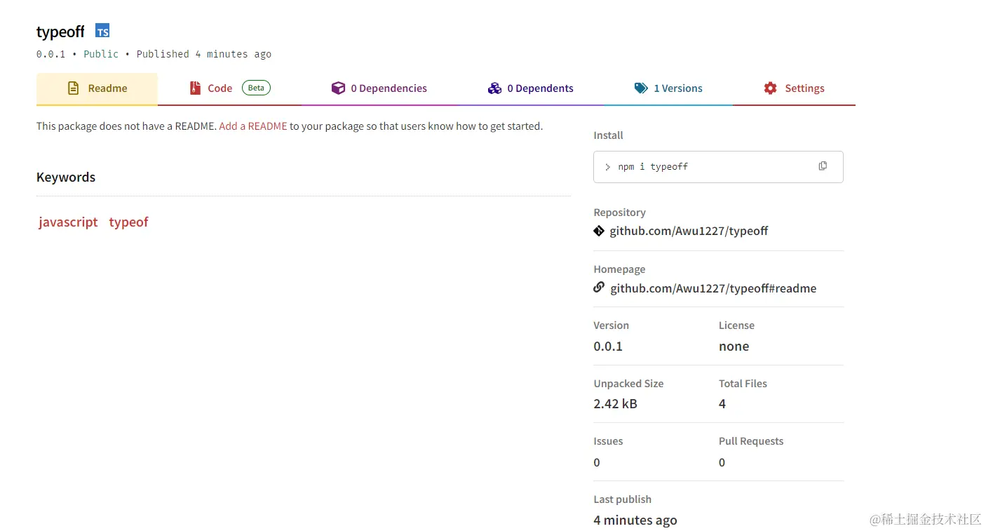Click the git repository diamond icon
This screenshot has width=986, height=531.
click(x=599, y=231)
